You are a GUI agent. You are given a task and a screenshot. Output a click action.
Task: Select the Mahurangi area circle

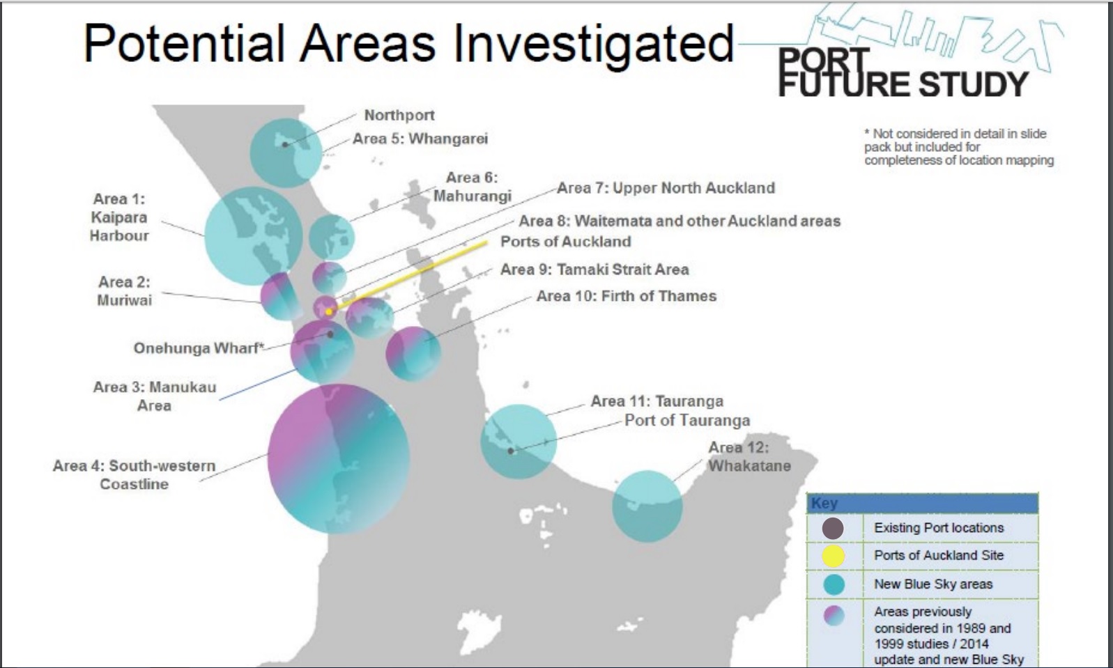pyautogui.click(x=331, y=237)
